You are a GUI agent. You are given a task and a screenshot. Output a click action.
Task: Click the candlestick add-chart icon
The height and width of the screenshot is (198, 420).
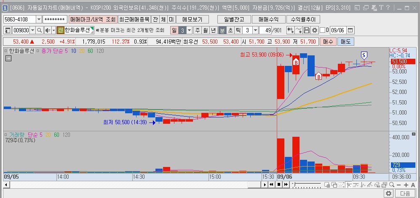tap(290, 30)
